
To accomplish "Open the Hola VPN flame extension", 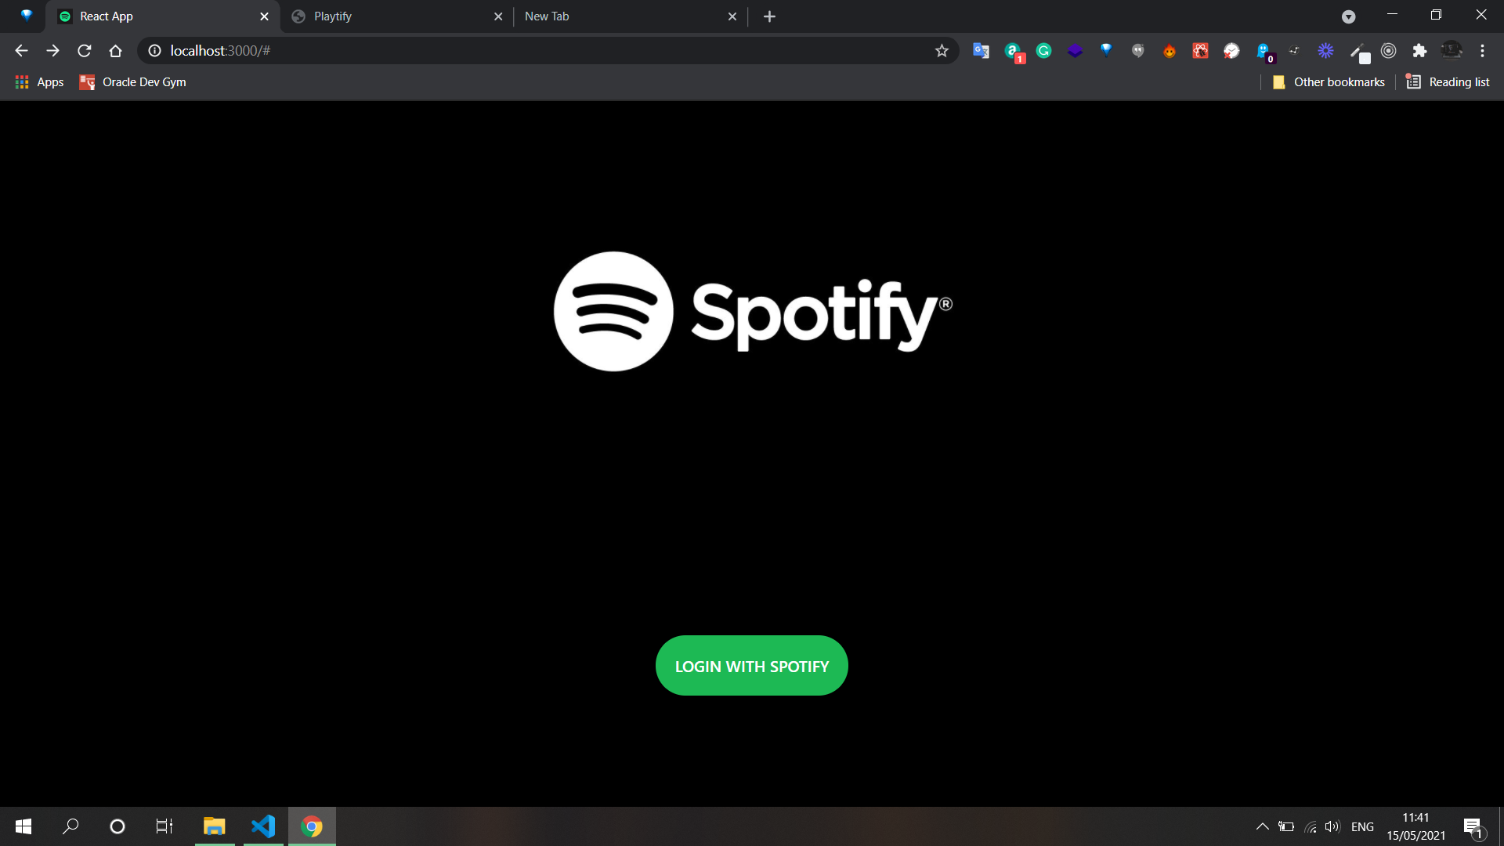I will 1169,51.
